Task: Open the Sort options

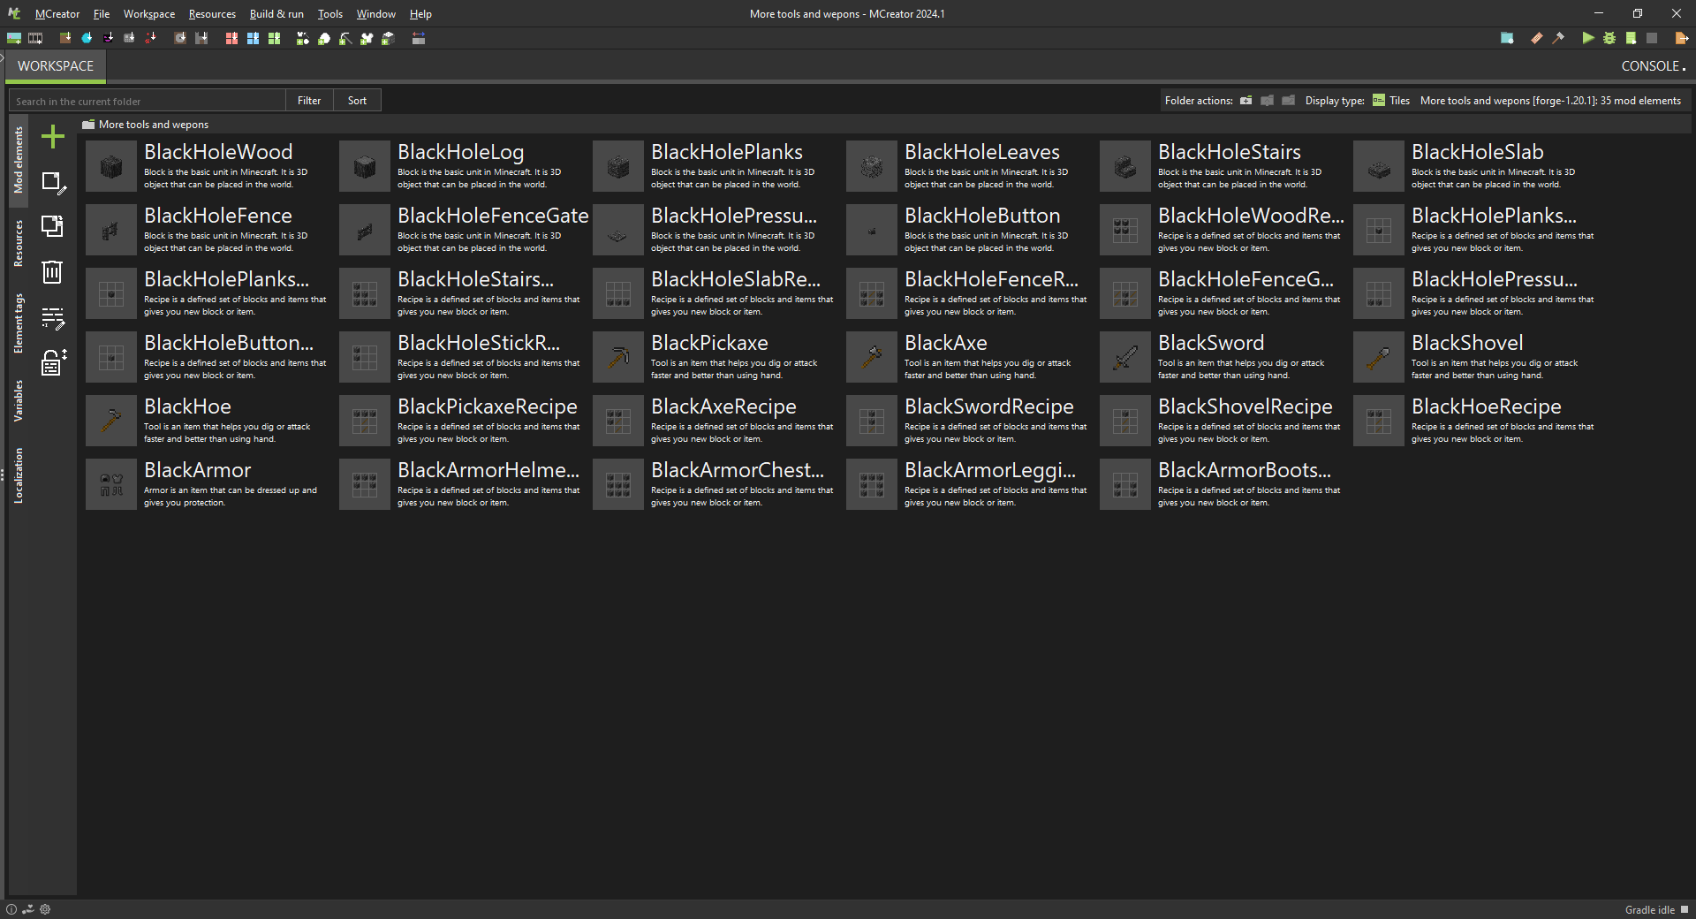Action: pos(357,100)
